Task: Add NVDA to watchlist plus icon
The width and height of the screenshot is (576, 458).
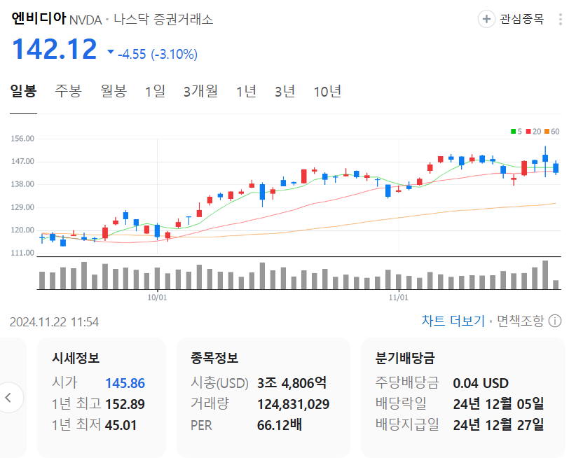Action: 486,19
